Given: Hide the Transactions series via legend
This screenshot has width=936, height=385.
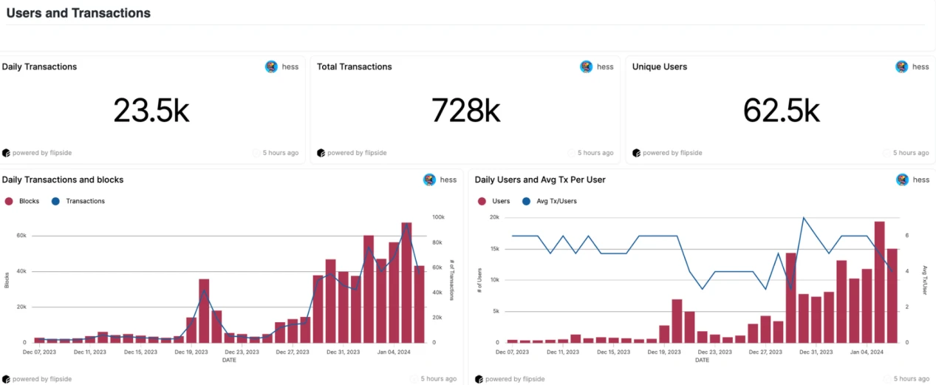Looking at the screenshot, I should coord(56,201).
